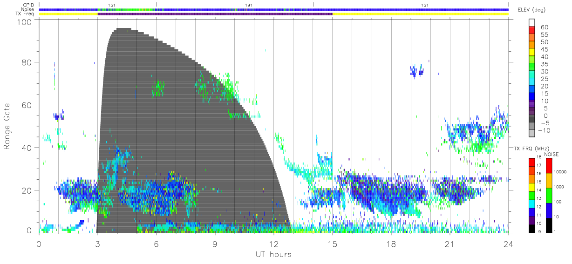572x264 pixels.
Task: Click the 30 label on ELEV colorbar
Action: [x=545, y=71]
